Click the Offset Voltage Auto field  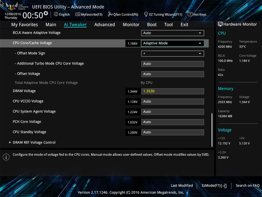point(172,74)
